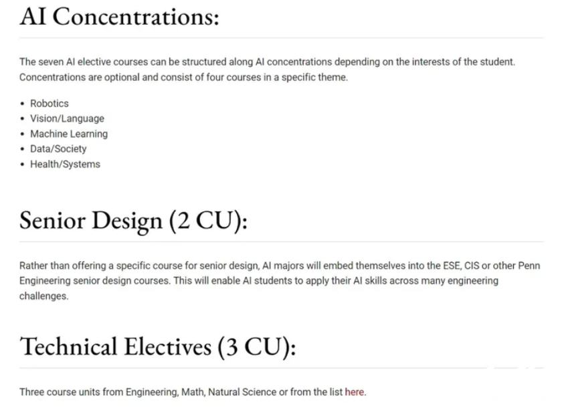The width and height of the screenshot is (574, 418).
Task: Click the Vision/Language list item
Action: coord(67,118)
